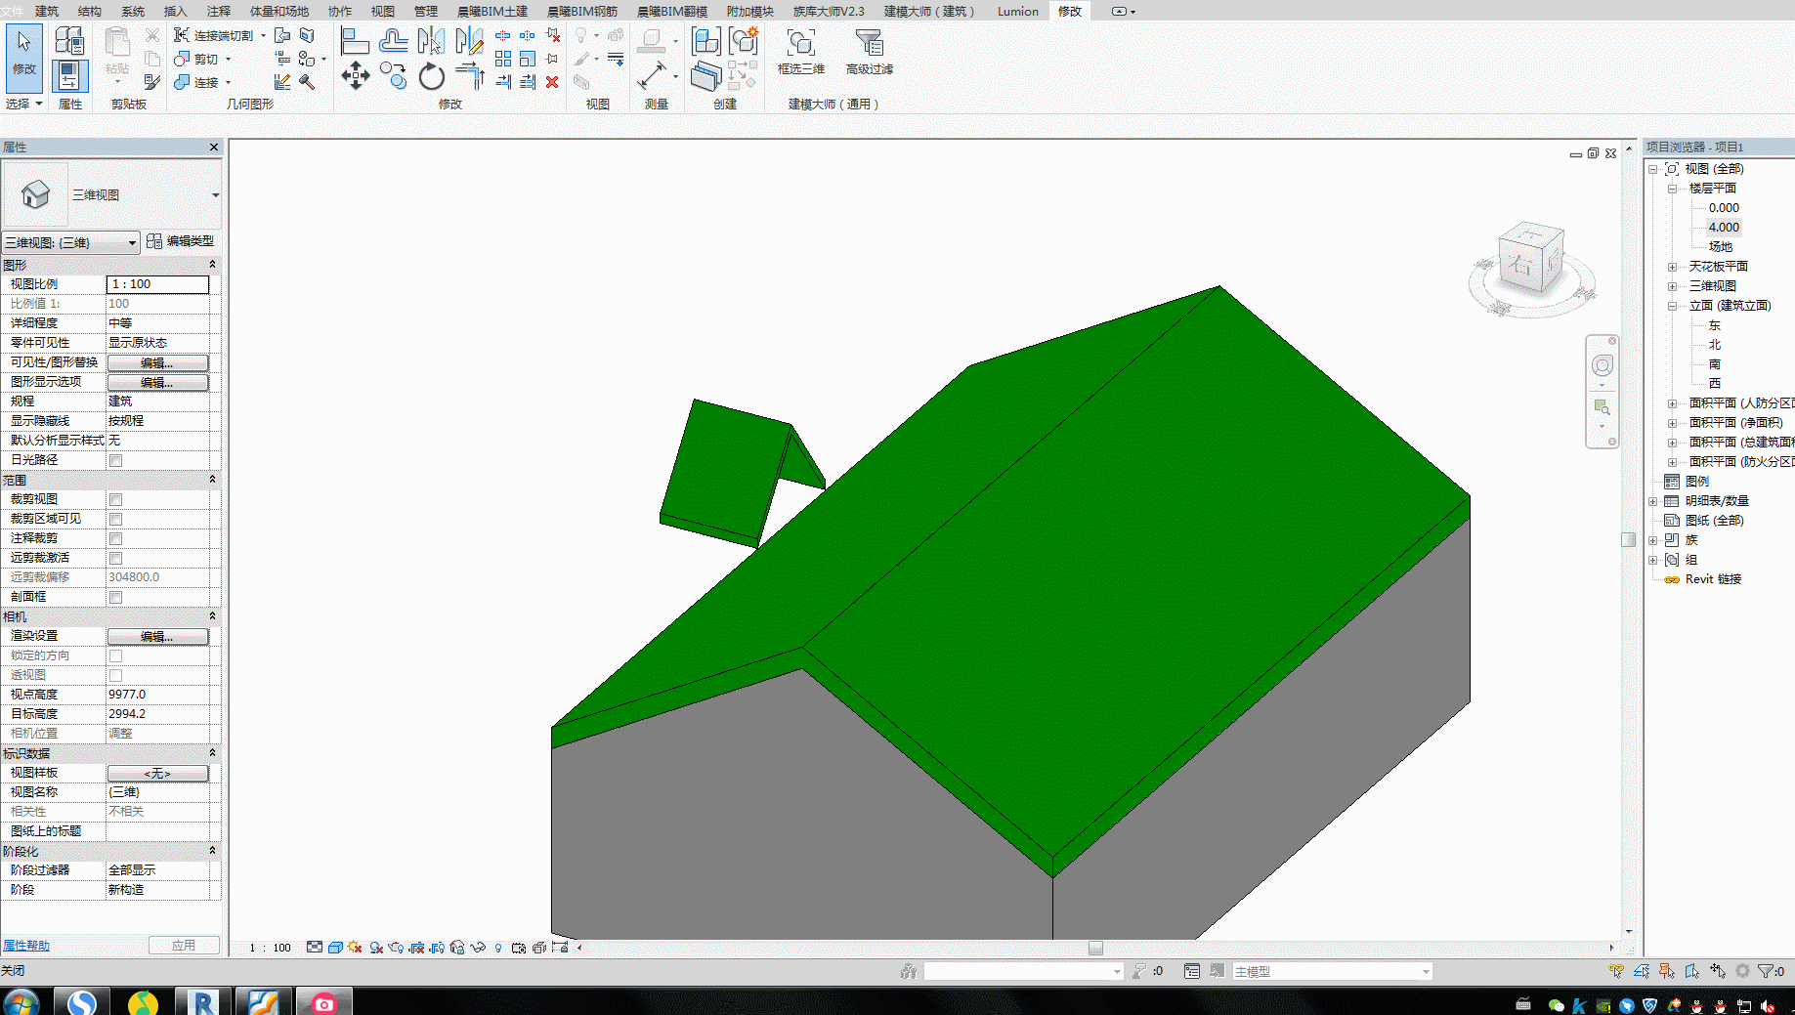The width and height of the screenshot is (1795, 1015).
Task: Open the 建筑 ribbon tab
Action: 46,11
